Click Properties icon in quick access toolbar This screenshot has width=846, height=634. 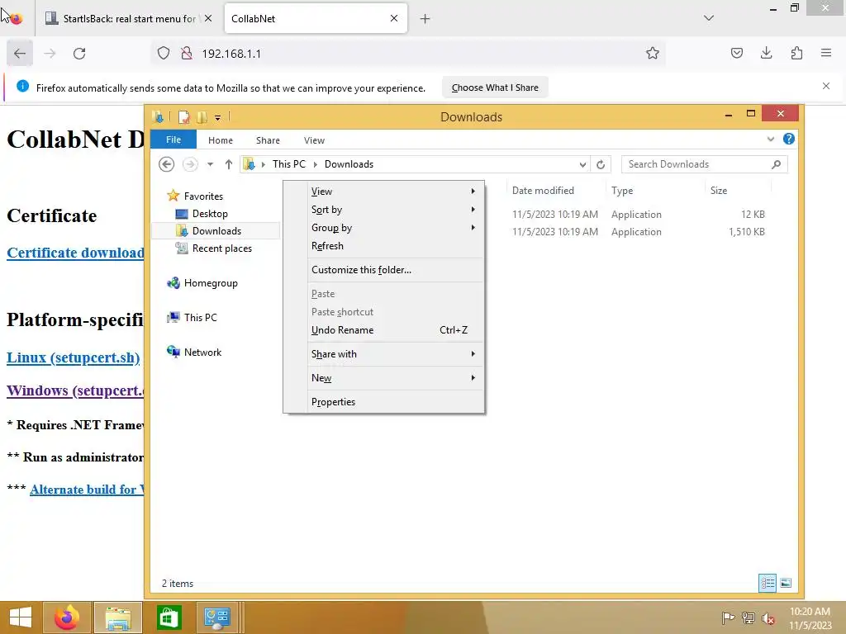pos(184,117)
